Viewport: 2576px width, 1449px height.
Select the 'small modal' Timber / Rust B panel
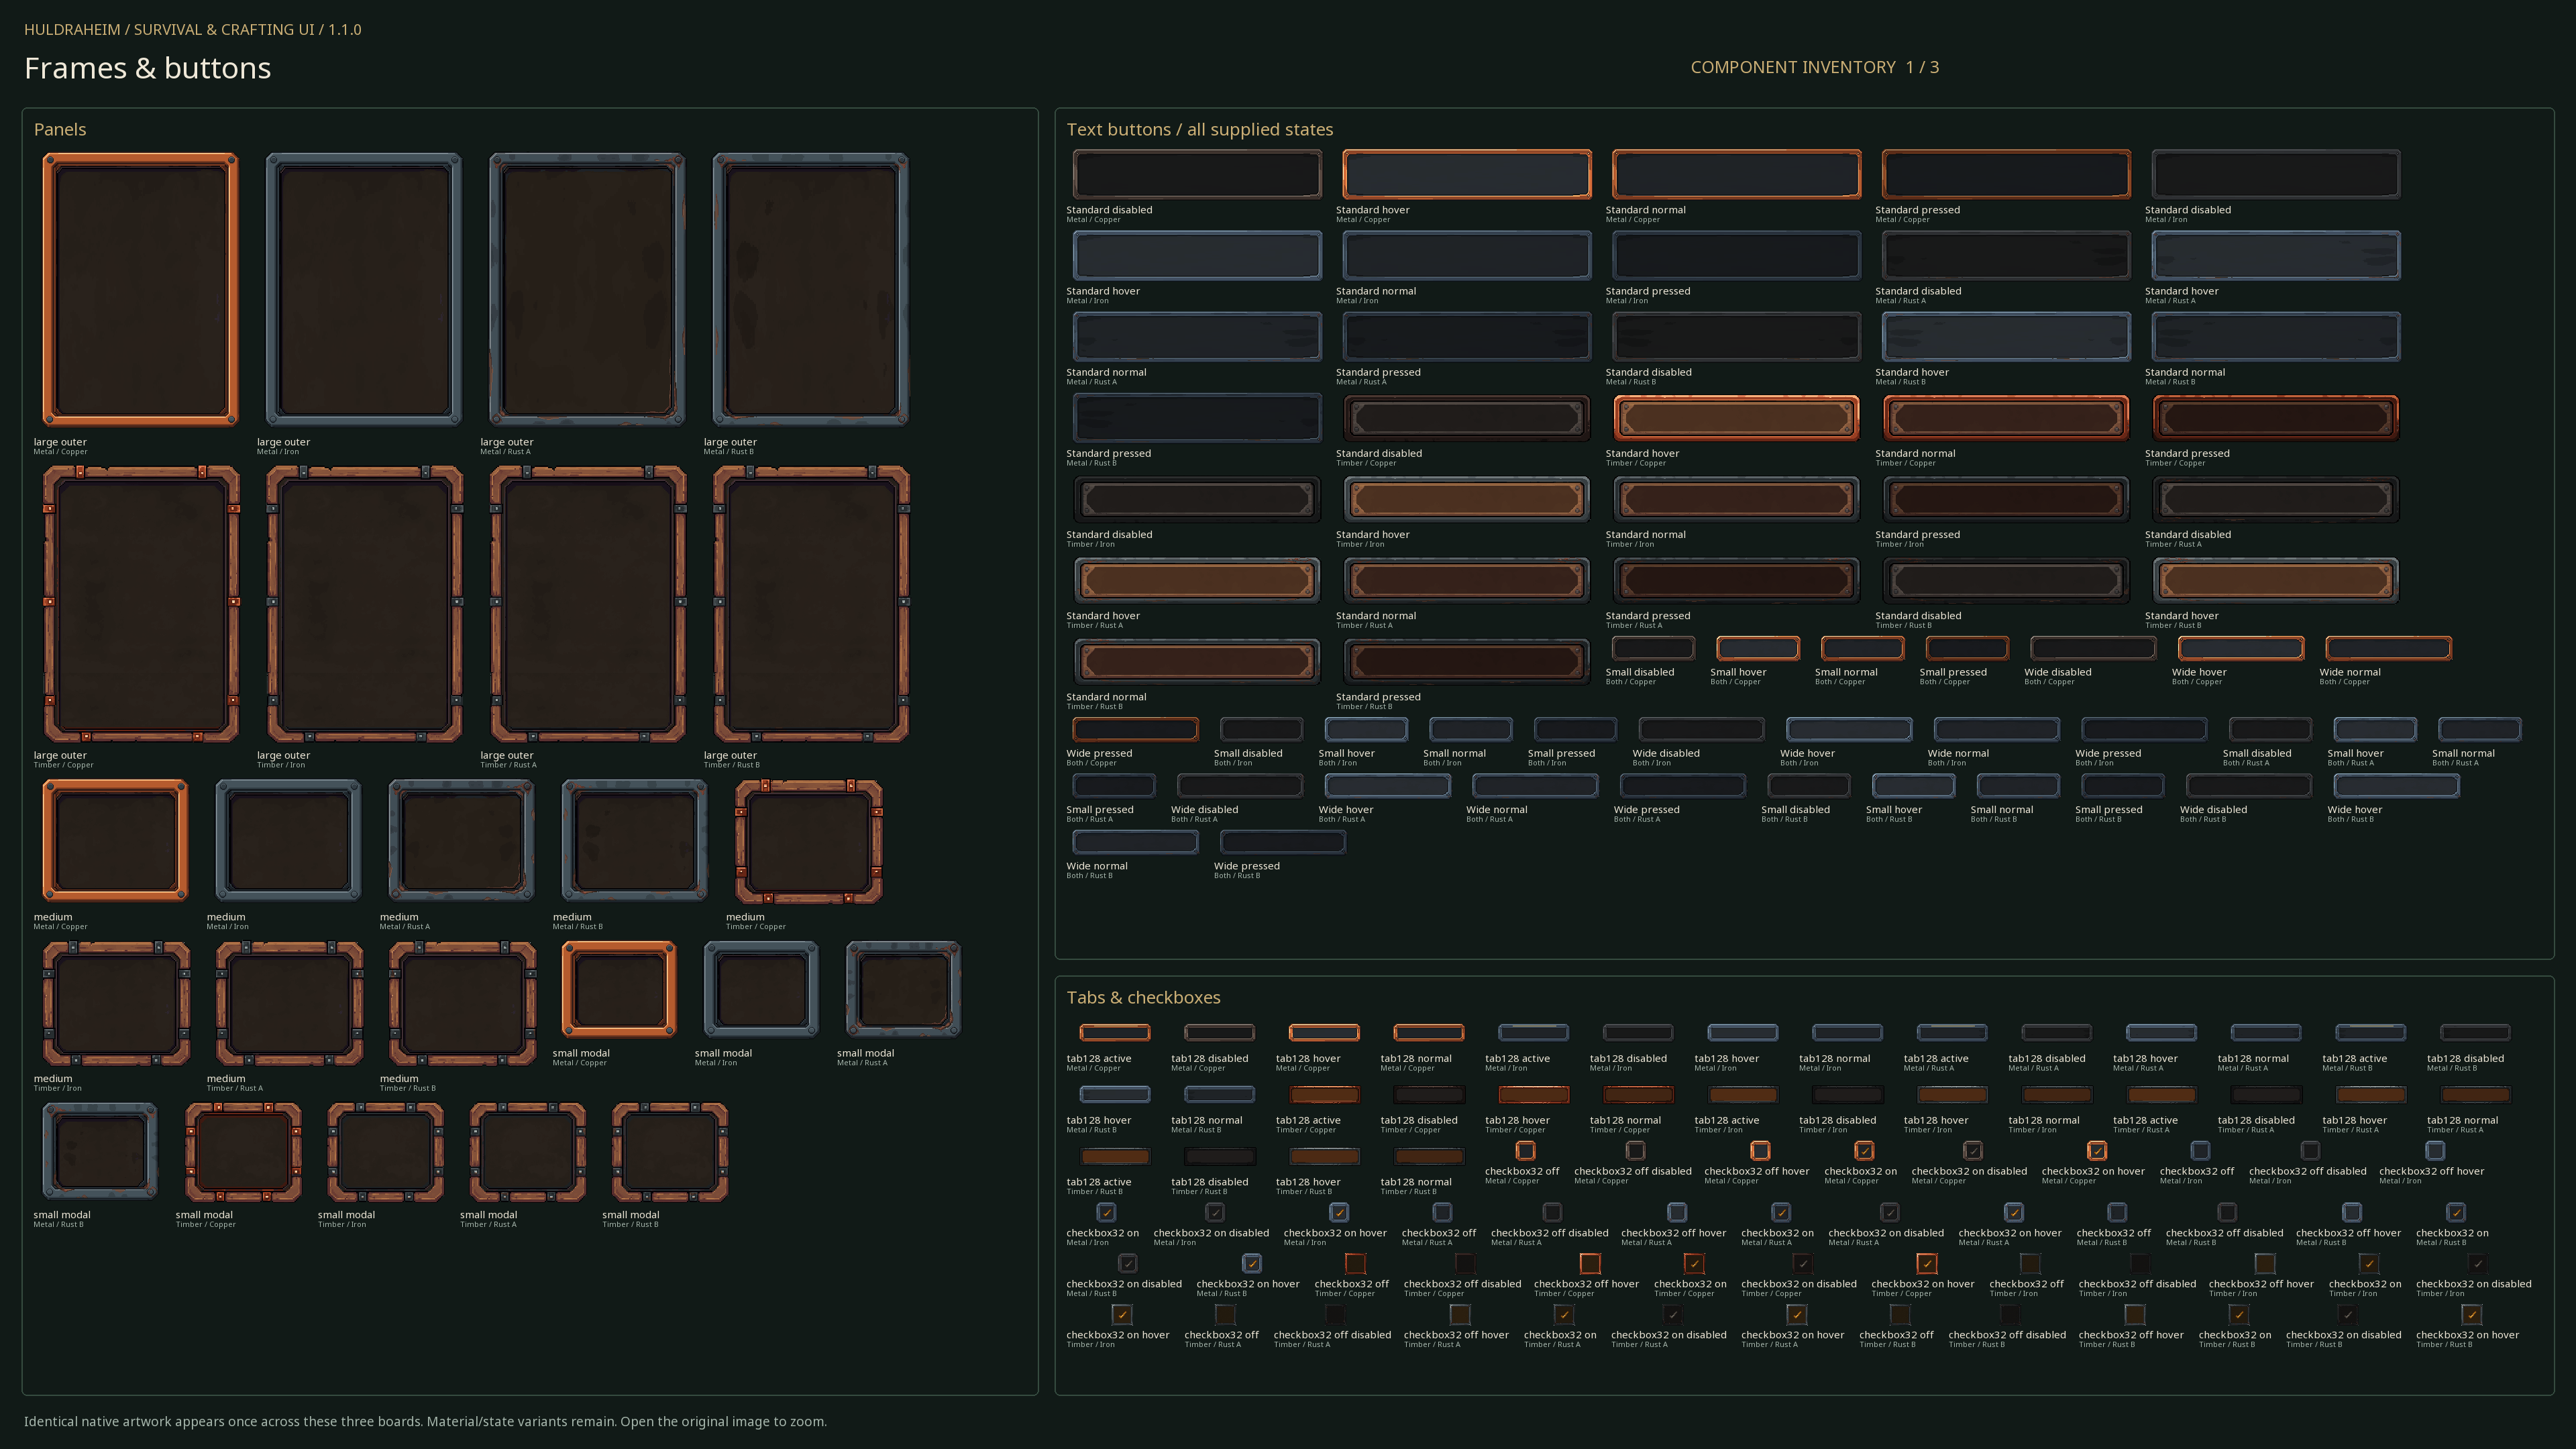click(x=670, y=1152)
